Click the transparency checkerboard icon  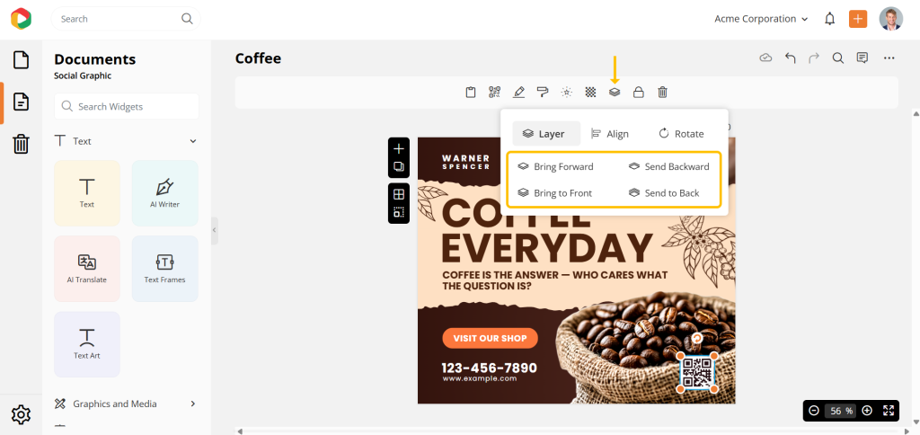[x=590, y=93]
